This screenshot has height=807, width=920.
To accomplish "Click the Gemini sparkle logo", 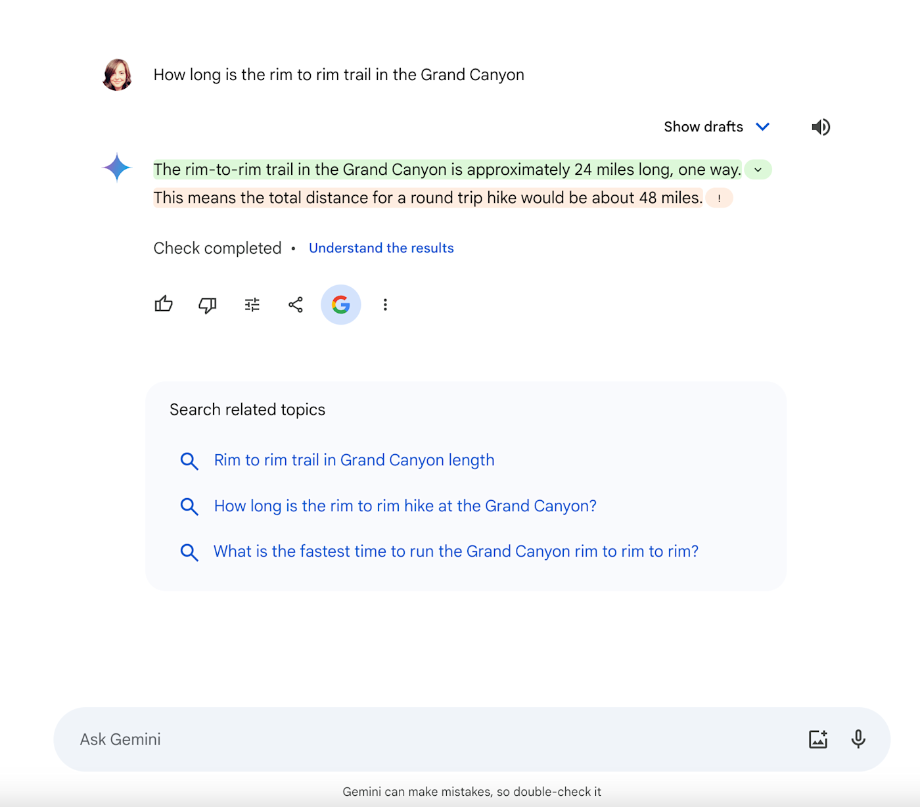I will (x=117, y=168).
